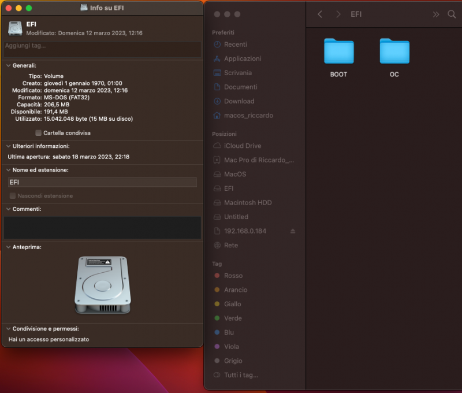This screenshot has height=393, width=462.
Task: Open the search icon in Finder toolbar
Action: click(452, 14)
